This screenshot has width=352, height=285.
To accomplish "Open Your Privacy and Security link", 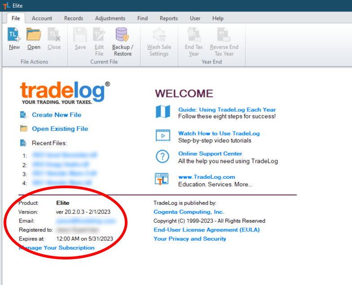I will coord(189,238).
